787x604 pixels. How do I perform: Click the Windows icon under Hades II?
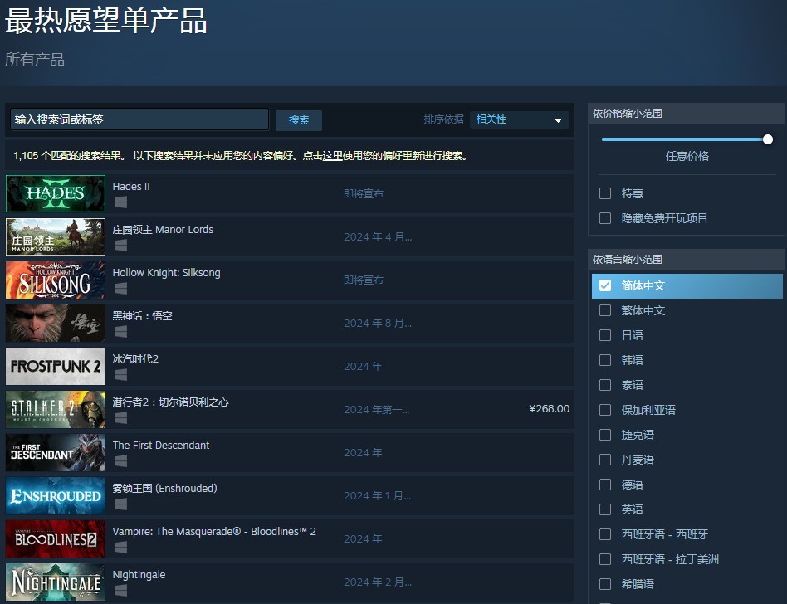(120, 202)
